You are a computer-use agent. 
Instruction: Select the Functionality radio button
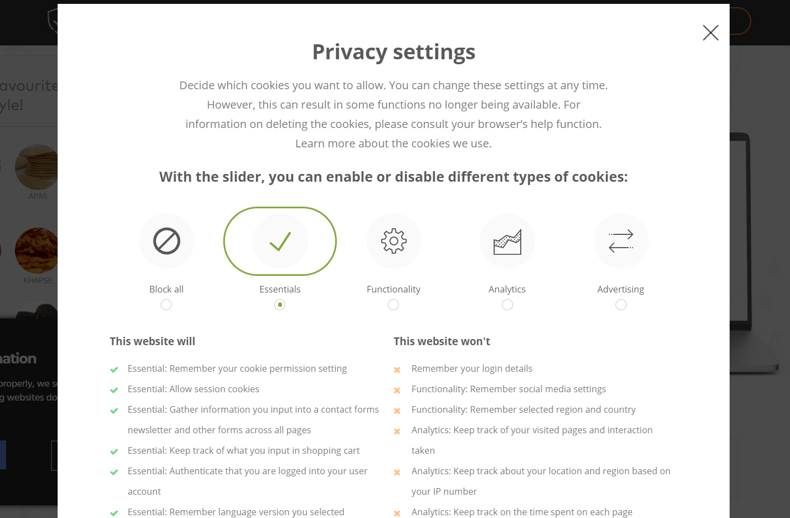[393, 305]
